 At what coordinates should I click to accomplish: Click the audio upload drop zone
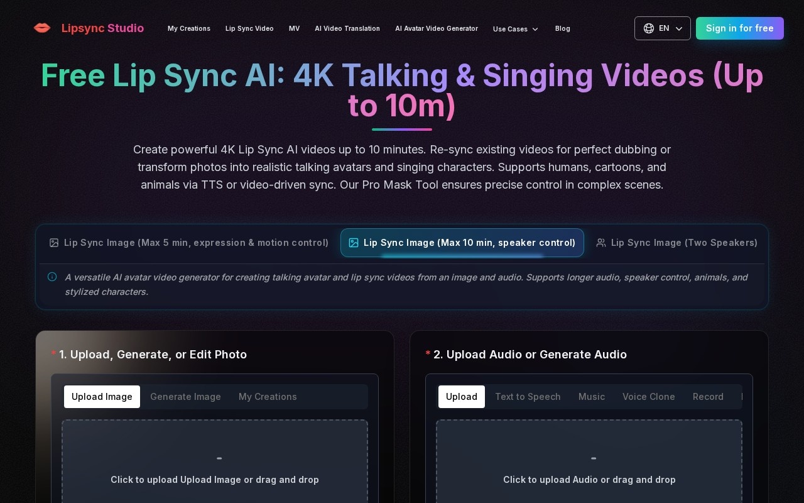click(589, 462)
